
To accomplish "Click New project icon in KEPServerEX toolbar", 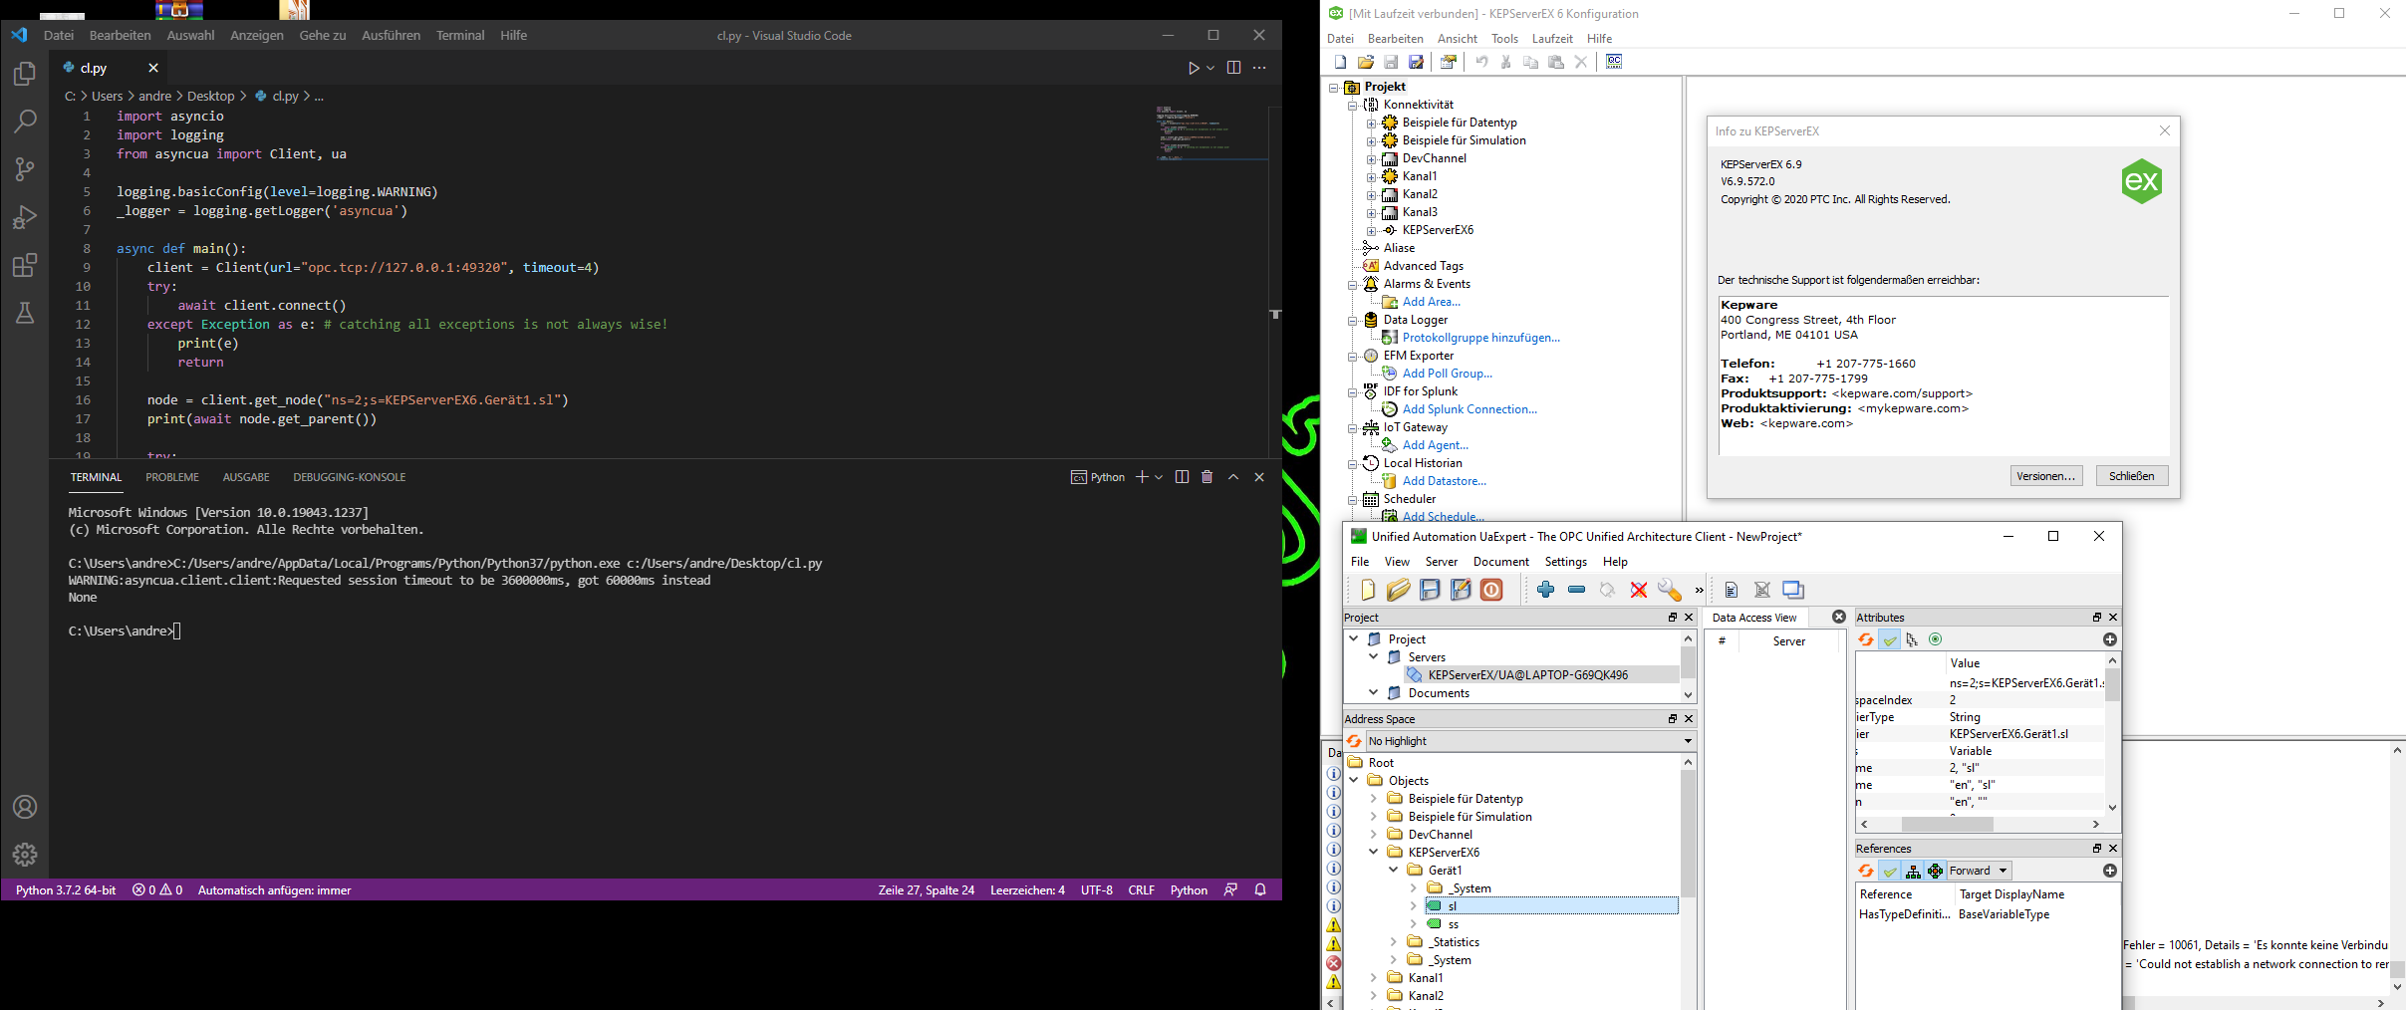I will coord(1340,62).
